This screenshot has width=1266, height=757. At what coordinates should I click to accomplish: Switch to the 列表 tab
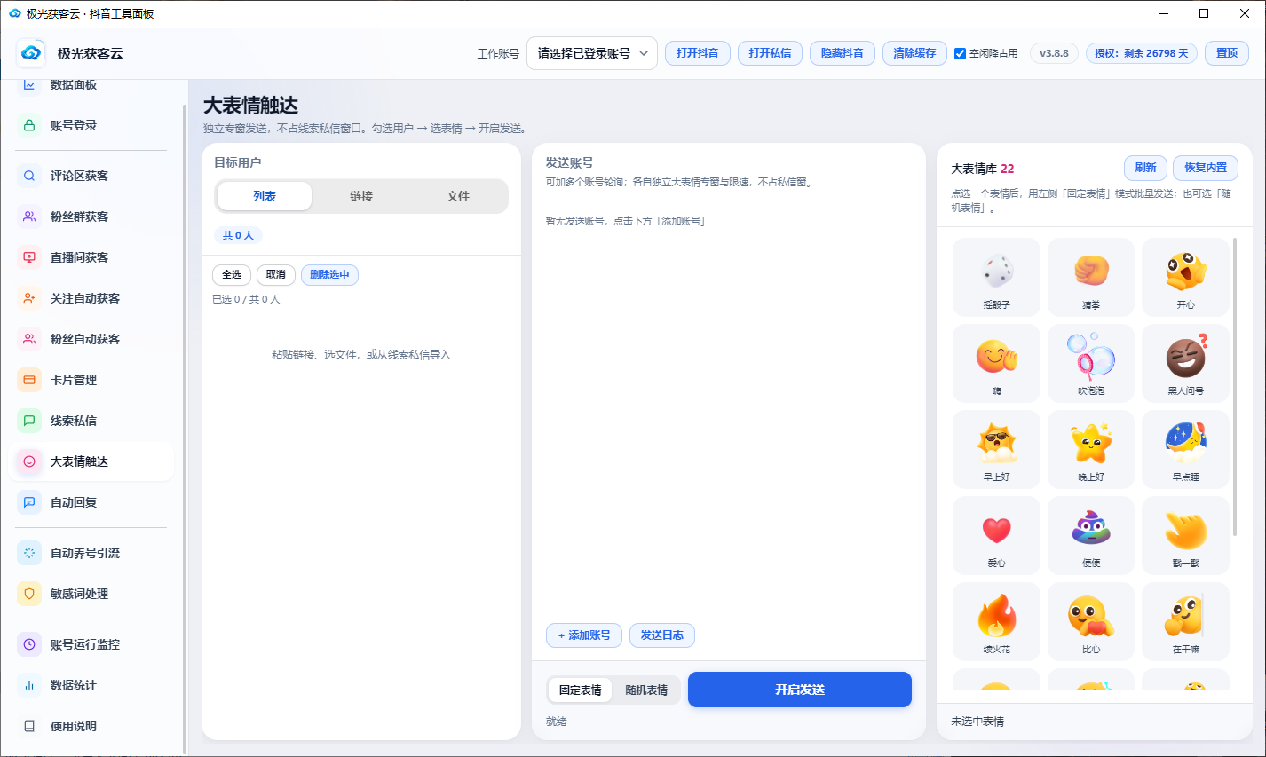(x=265, y=196)
